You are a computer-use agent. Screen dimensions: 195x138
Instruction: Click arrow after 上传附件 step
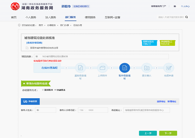tap(111, 68)
